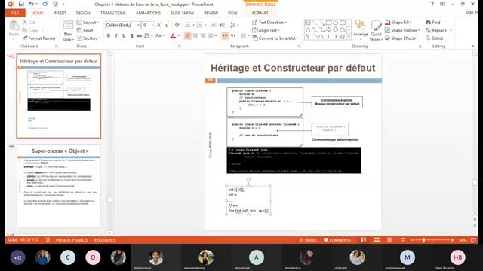This screenshot has width=483, height=271.
Task: Select slide 144 Super-classe Object thumbnail
Action: (59, 186)
